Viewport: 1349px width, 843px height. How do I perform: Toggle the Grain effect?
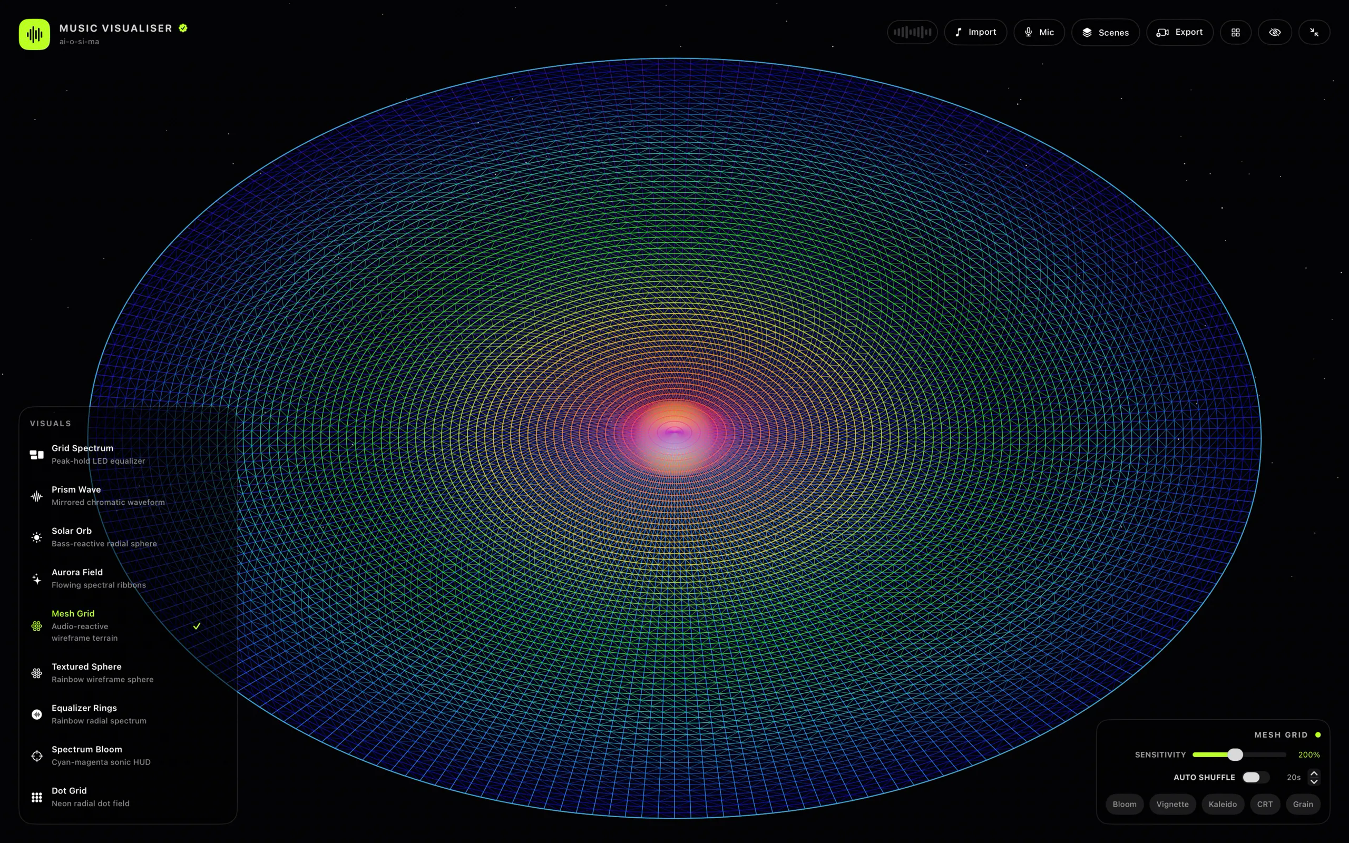[1303, 804]
